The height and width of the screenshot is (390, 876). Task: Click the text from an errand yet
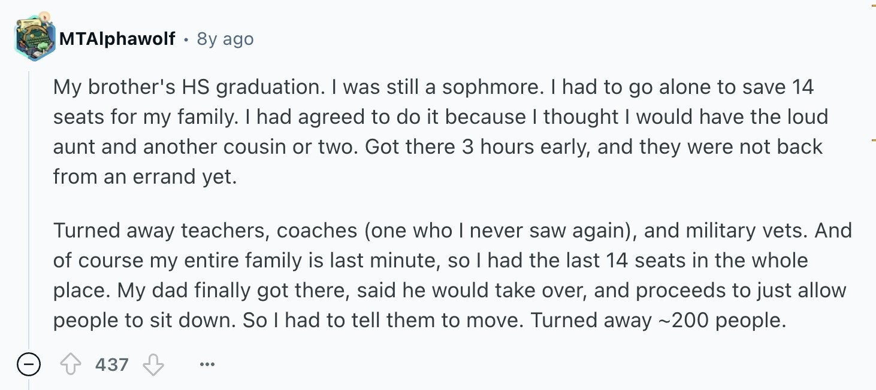[145, 177]
